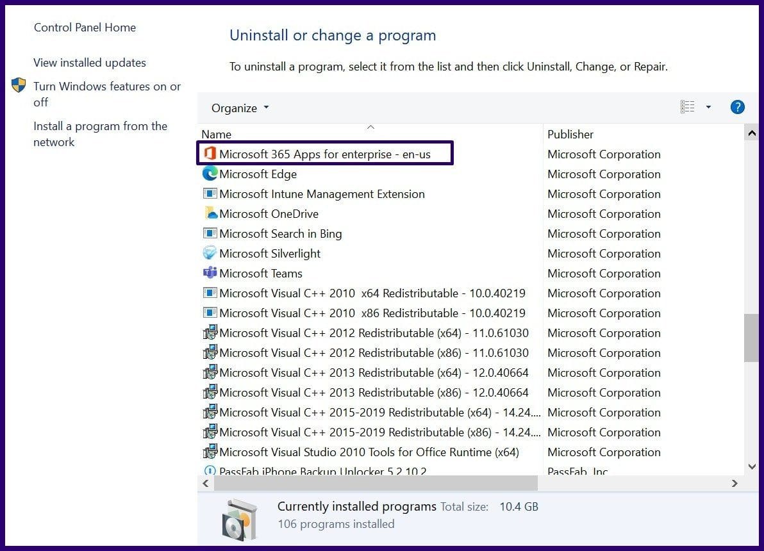Viewport: 764px width, 551px height.
Task: Click the Visual Studio 2010 Tools icon
Action: [210, 452]
